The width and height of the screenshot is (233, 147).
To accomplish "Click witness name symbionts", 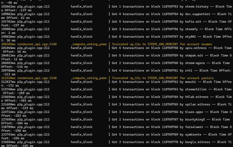I will pyautogui.click(x=193, y=135).
